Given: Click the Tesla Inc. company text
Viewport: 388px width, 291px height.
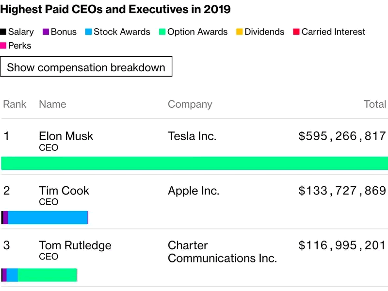Looking at the screenshot, I should pos(192,136).
